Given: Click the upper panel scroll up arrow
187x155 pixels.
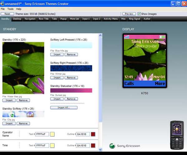Looking at the screenshot, I should (x=100, y=35).
